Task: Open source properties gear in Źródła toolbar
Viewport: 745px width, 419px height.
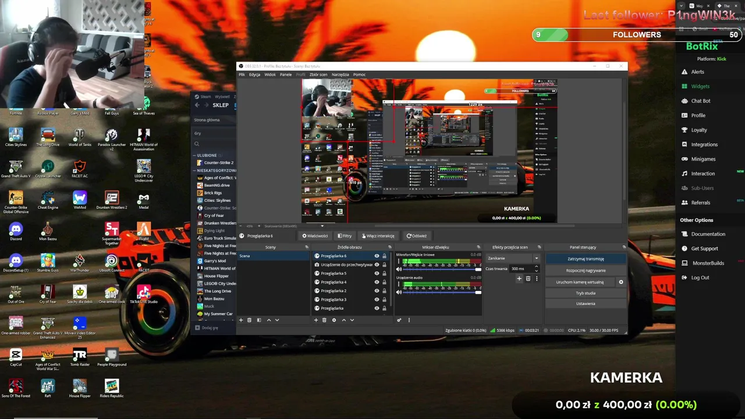Action: click(334, 320)
